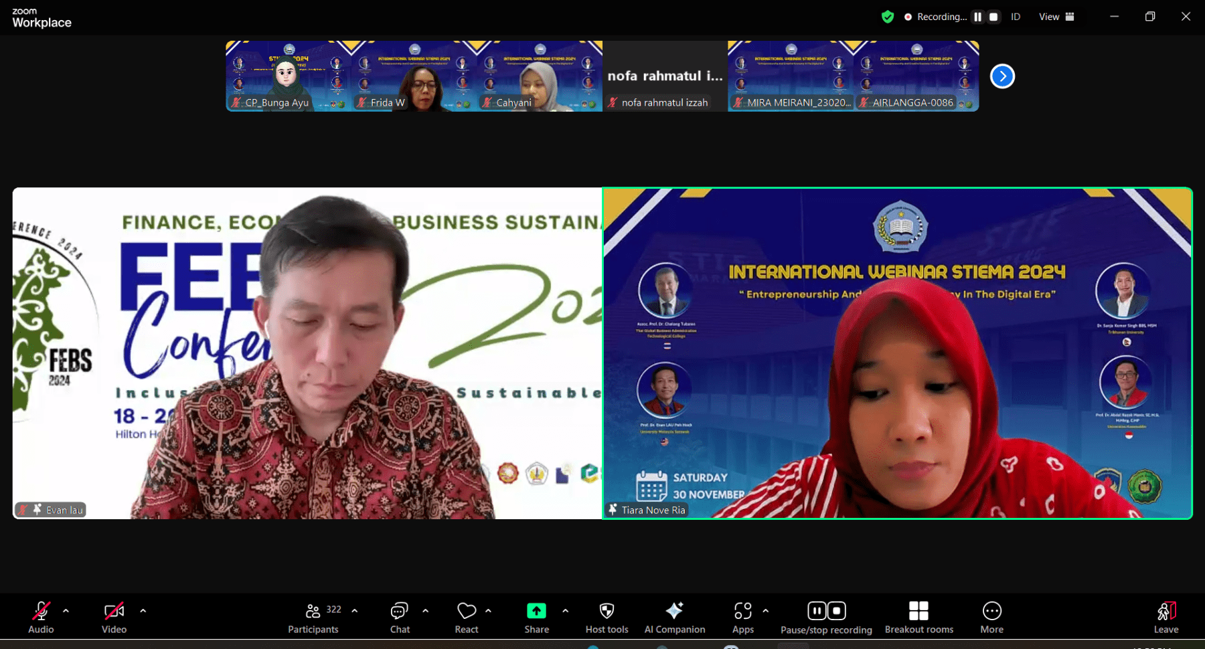Open the Participants list chevron
The image size is (1205, 649).
click(355, 611)
